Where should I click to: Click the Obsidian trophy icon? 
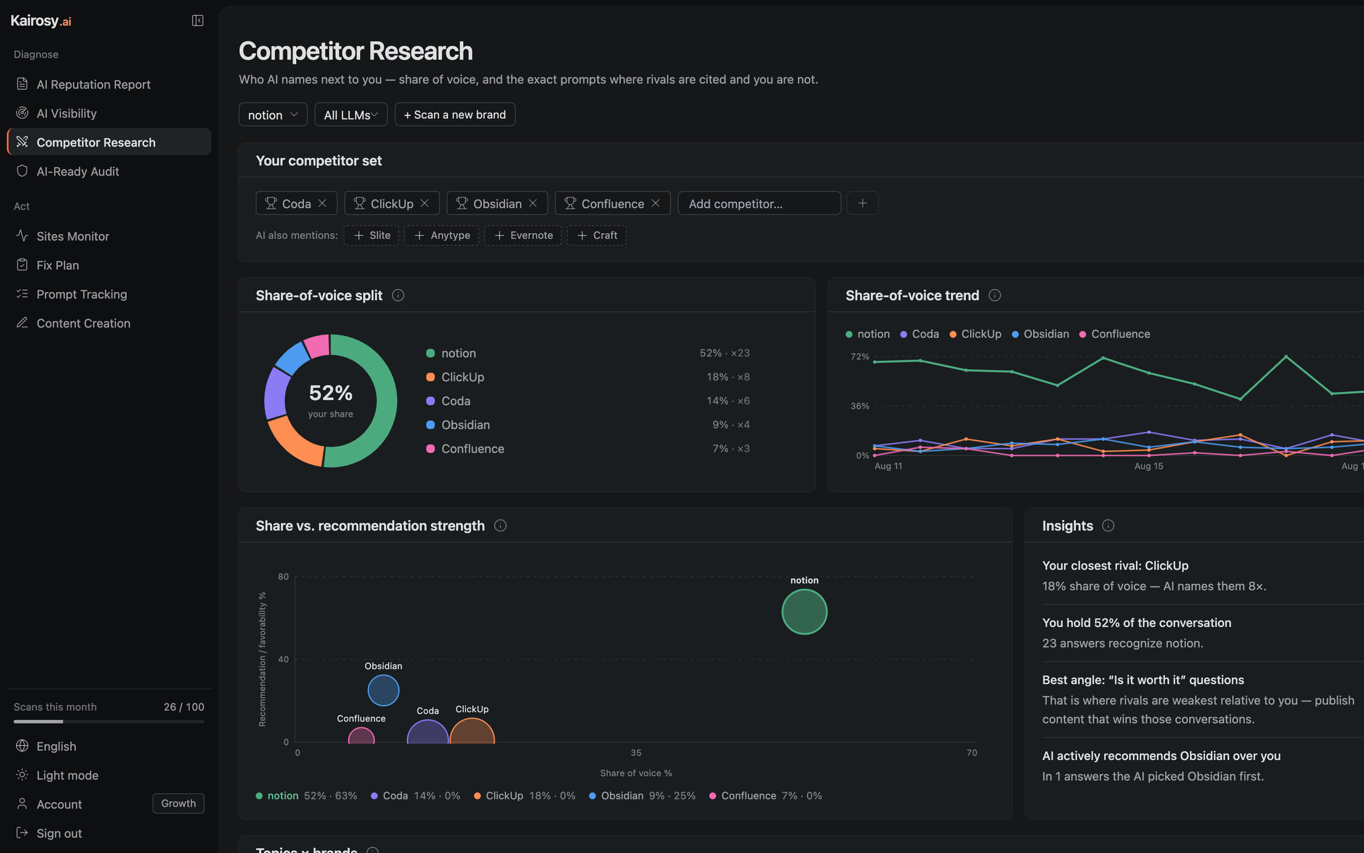[x=462, y=203]
